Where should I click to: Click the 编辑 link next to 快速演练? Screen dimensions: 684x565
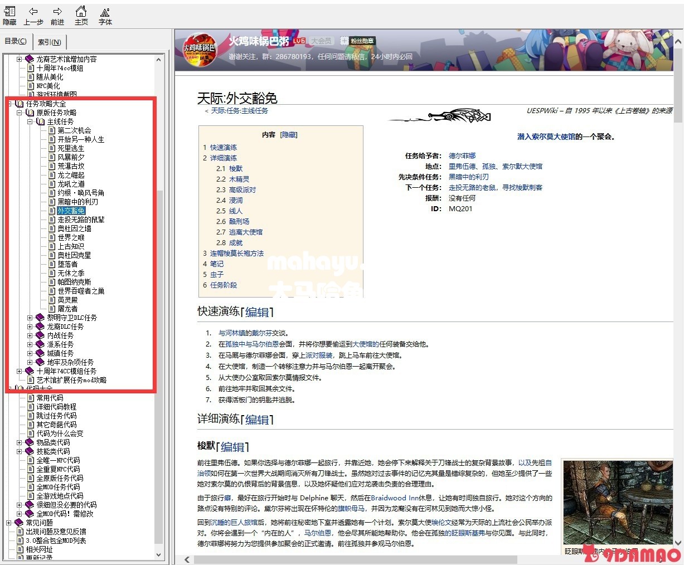pyautogui.click(x=256, y=312)
